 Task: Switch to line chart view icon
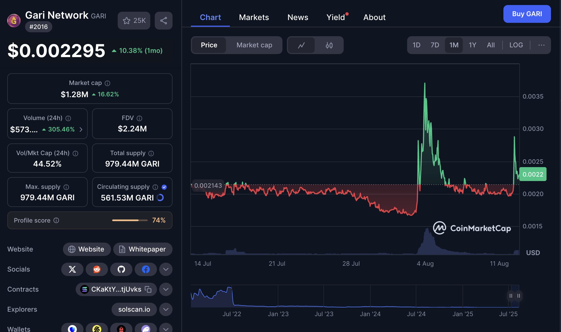click(x=301, y=45)
